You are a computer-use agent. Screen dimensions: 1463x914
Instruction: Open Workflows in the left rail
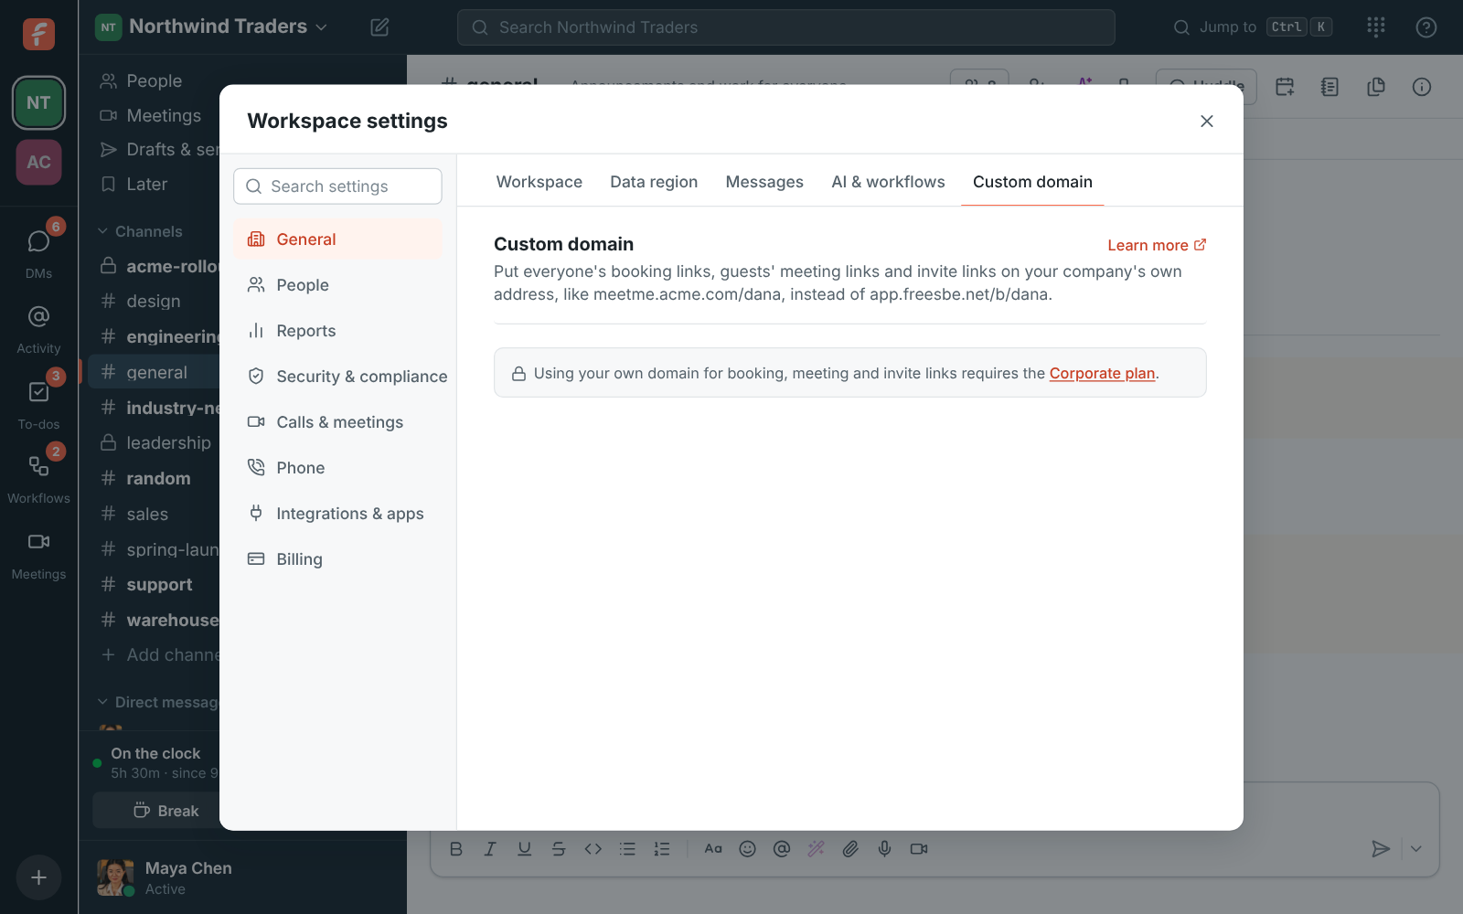pos(38,478)
